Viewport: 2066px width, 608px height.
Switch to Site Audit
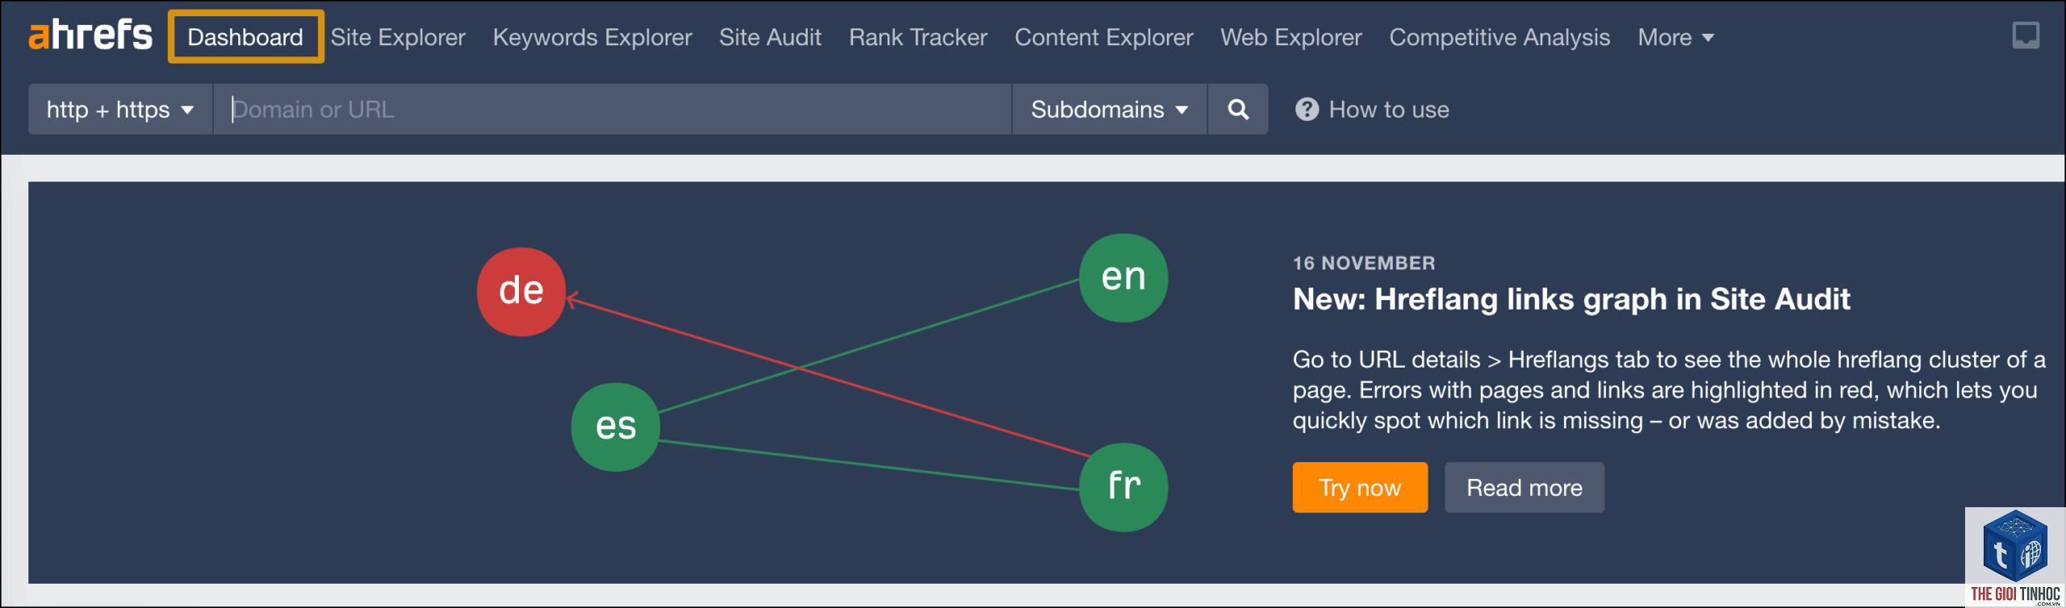pos(770,37)
